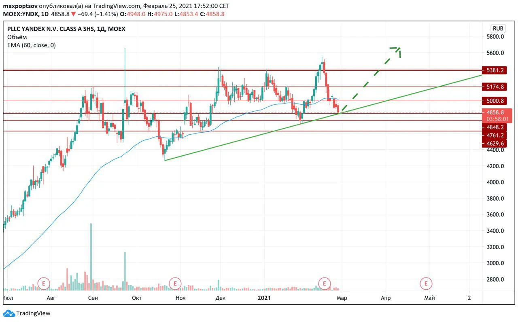Click the 4629.6 support price label
This screenshot has width=518, height=322.
coord(494,144)
